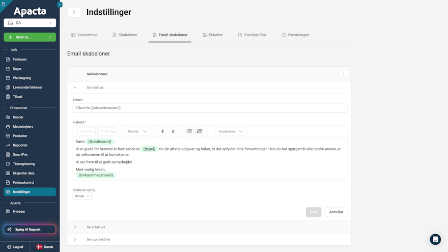The image size is (448, 252).
Task: Click the Fortryd undo button
Action: click(x=86, y=131)
